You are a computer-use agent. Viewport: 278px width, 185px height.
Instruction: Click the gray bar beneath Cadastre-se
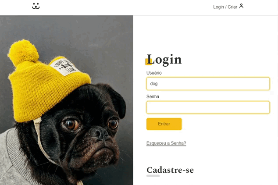[153, 176]
